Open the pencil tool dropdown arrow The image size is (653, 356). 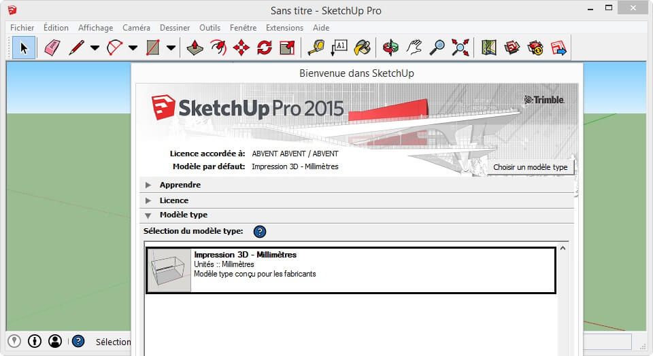pos(95,48)
